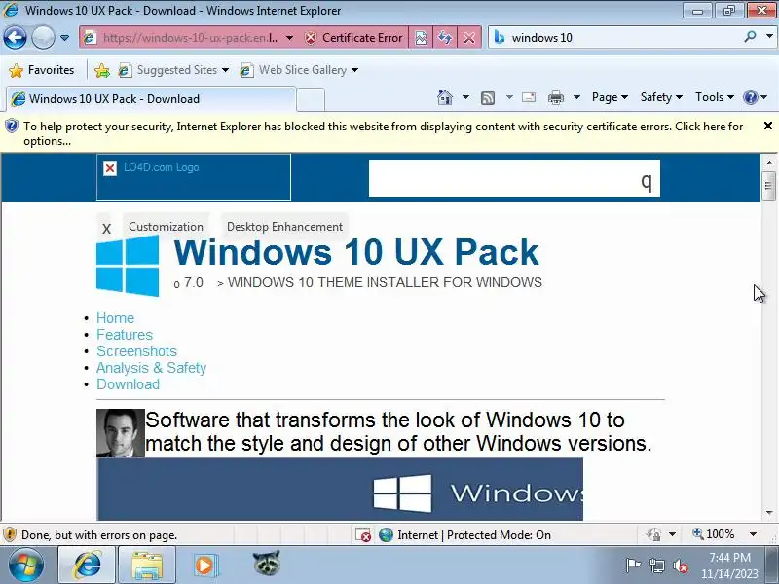Click the author portrait photo
Image resolution: width=779 pixels, height=584 pixels.
tap(120, 433)
